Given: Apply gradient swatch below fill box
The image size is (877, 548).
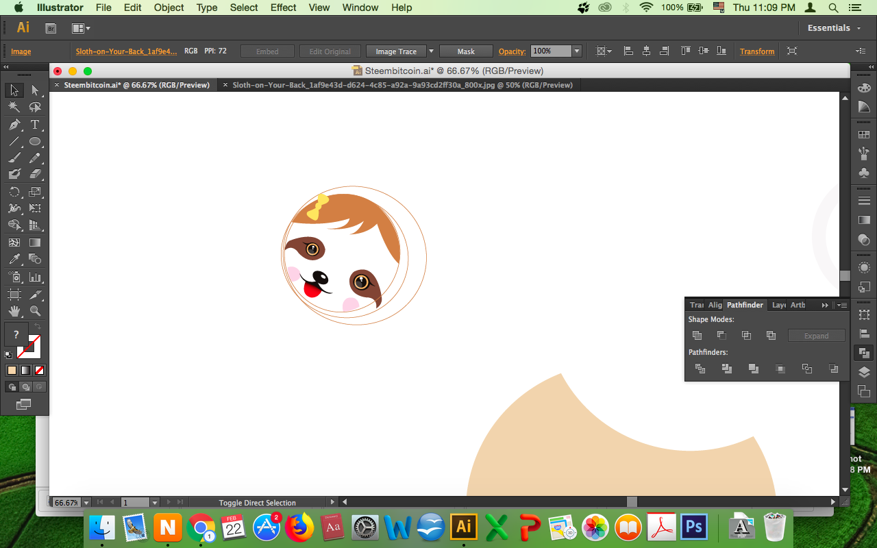Looking at the screenshot, I should [25, 370].
